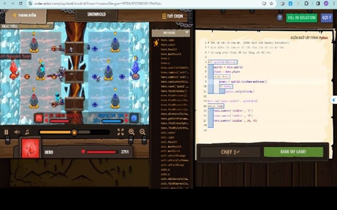Open the browser extensions puzzle icon
Screen dimensions: 337x210
[306, 3]
